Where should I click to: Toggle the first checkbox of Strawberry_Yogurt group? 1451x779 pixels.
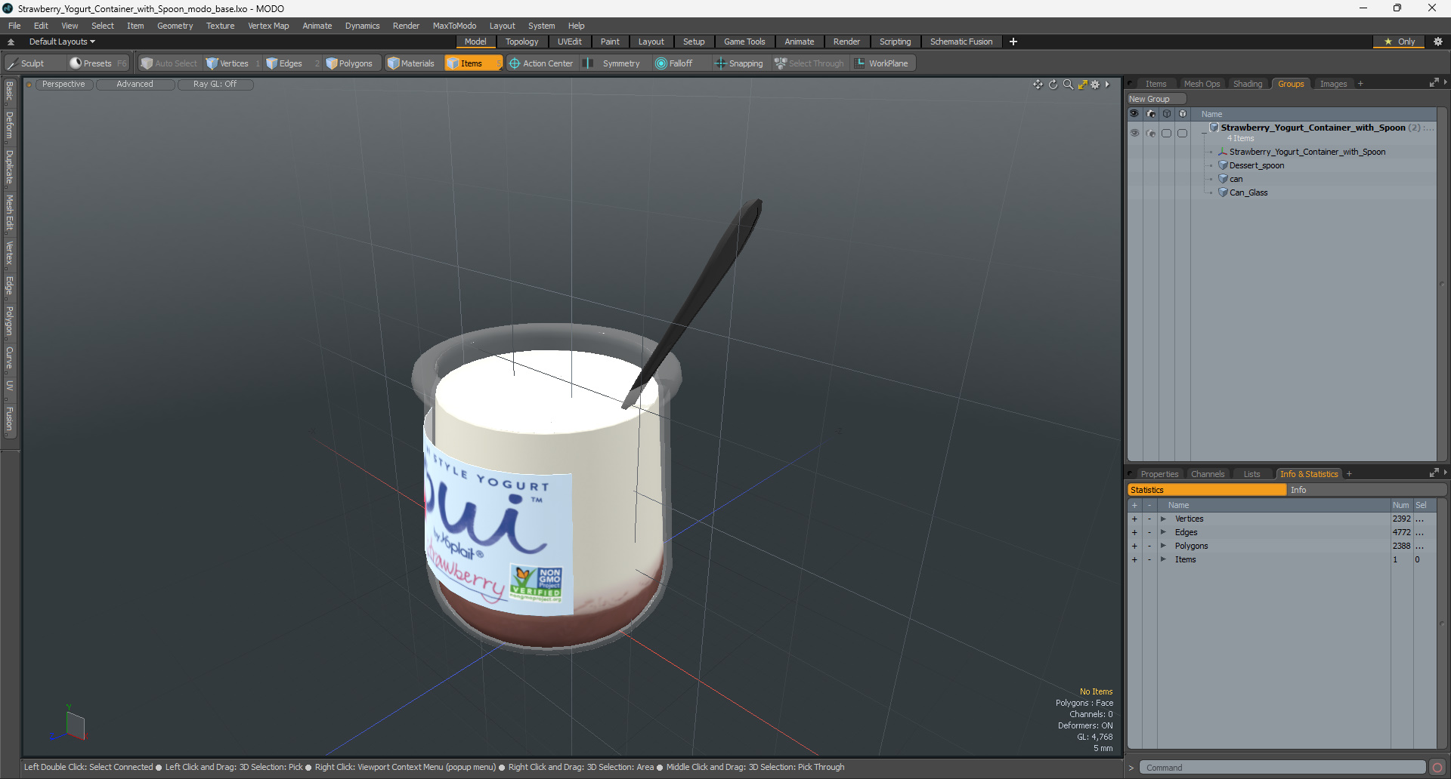point(1167,133)
